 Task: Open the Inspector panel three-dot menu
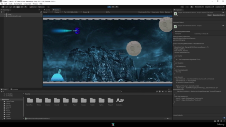point(225,10)
